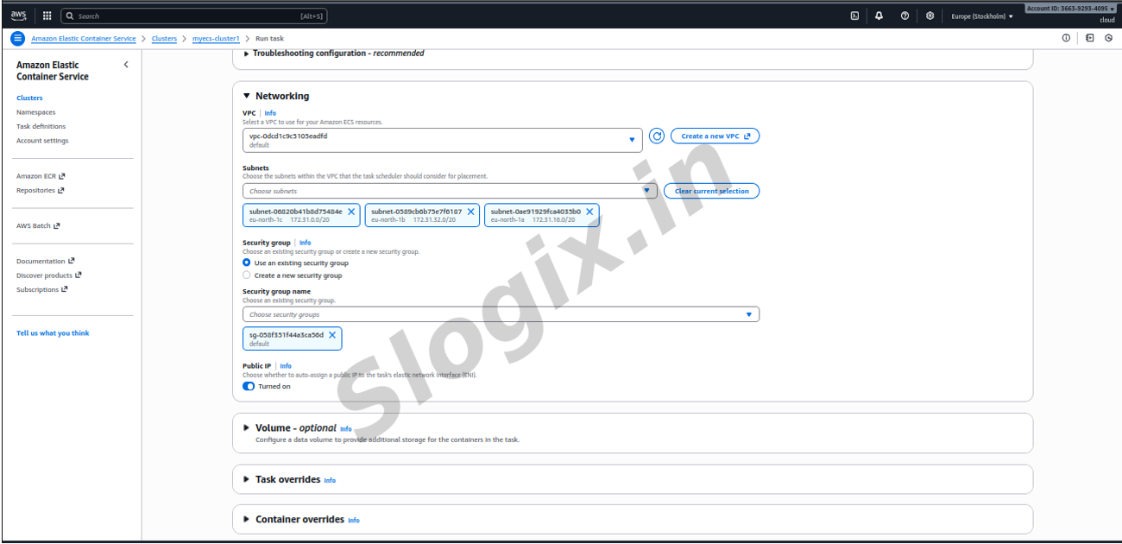Open the help question mark icon
1122x544 pixels.
point(905,16)
